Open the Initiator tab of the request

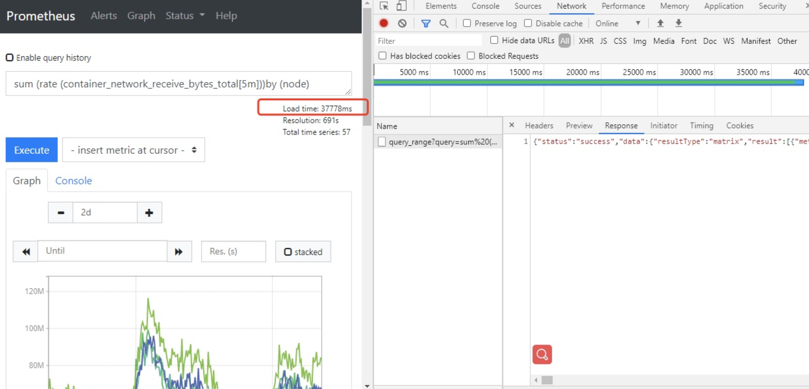coord(663,126)
